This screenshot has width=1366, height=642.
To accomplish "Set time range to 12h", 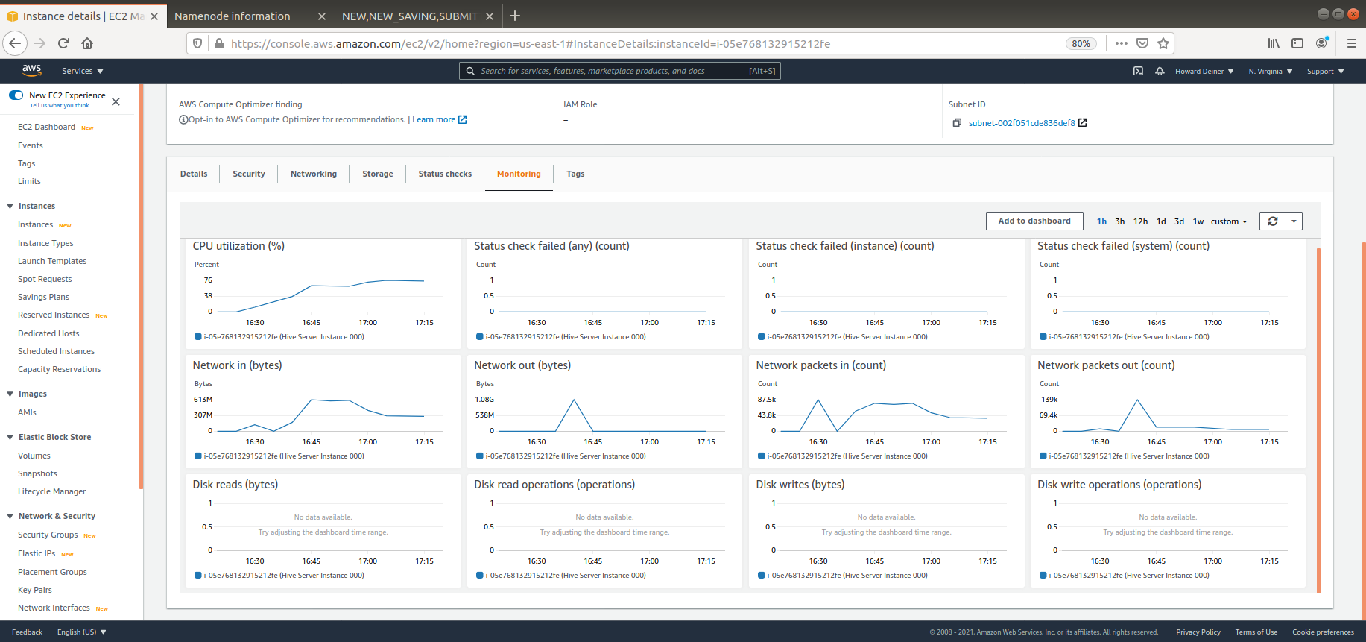I will tap(1140, 221).
